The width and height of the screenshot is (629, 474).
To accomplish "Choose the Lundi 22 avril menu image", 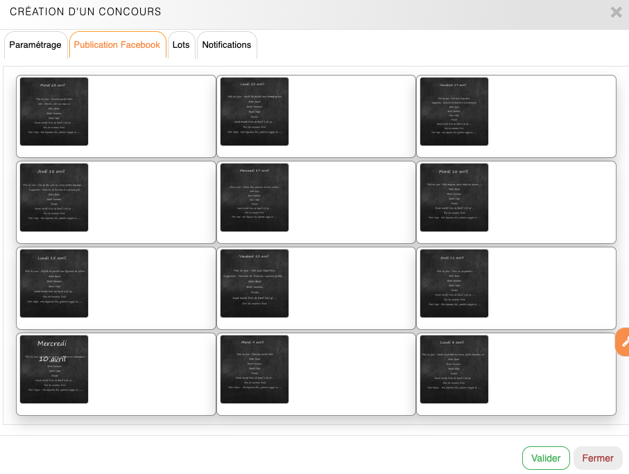I will (255, 112).
